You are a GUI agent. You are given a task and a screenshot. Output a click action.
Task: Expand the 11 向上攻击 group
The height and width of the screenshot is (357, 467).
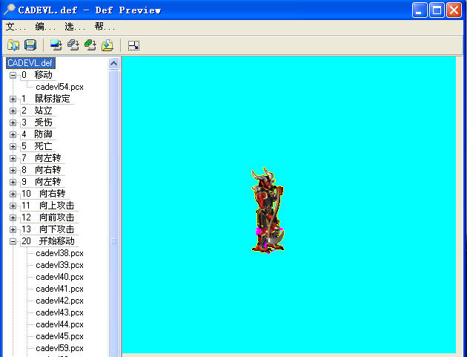13,206
